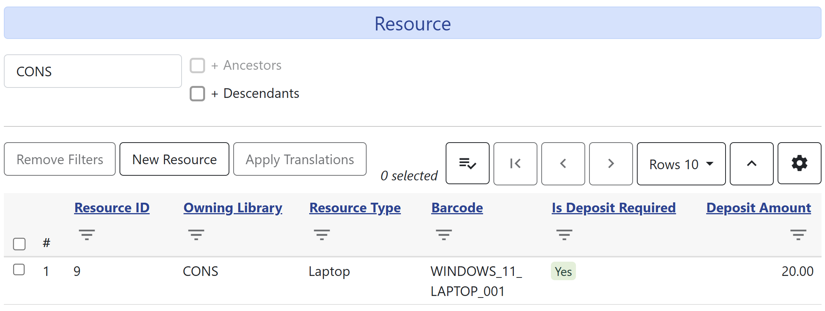
Task: Sort by the Barcode column header
Action: [457, 208]
